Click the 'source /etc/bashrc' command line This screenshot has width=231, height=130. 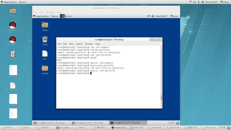click(85, 63)
